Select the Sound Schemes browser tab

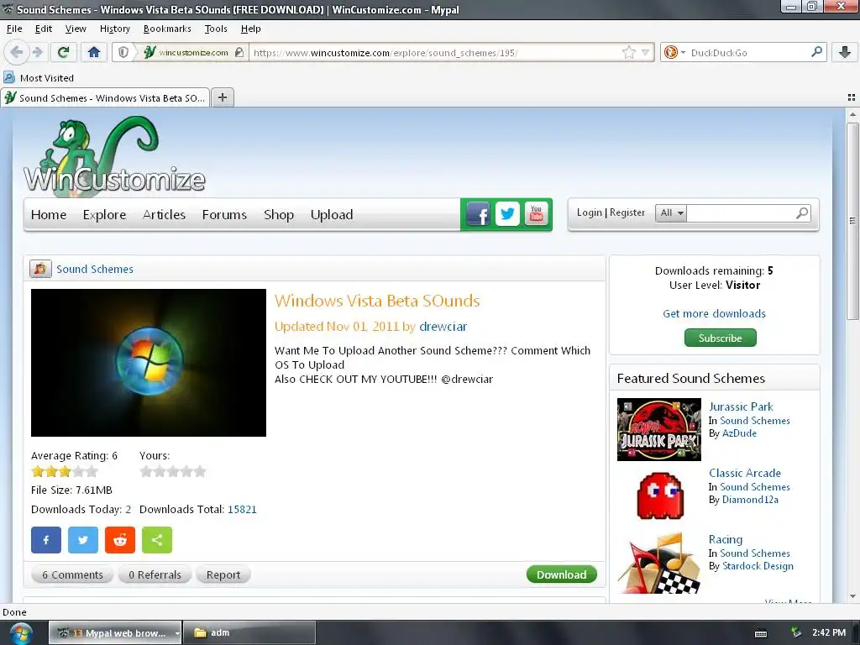105,97
